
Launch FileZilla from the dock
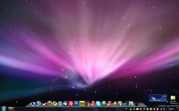point(71,103)
